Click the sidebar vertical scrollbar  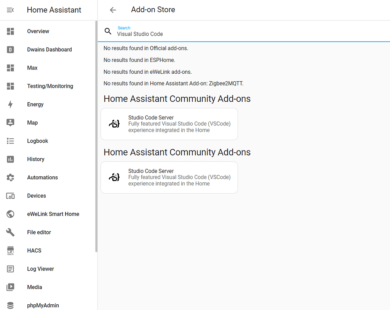click(x=96, y=136)
